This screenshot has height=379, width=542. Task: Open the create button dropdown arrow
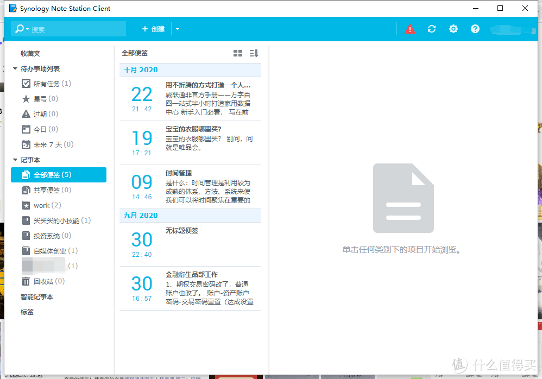coord(177,29)
